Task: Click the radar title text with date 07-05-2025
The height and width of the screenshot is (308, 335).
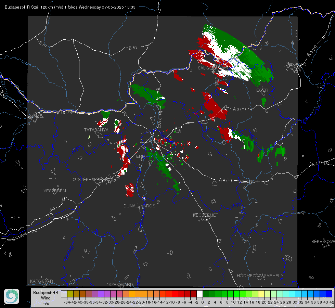Action: pos(70,7)
